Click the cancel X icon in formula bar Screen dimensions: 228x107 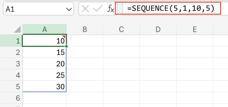(x=85, y=9)
